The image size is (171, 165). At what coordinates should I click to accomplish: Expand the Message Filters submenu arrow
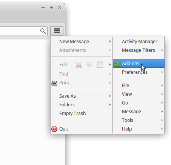coord(162,50)
